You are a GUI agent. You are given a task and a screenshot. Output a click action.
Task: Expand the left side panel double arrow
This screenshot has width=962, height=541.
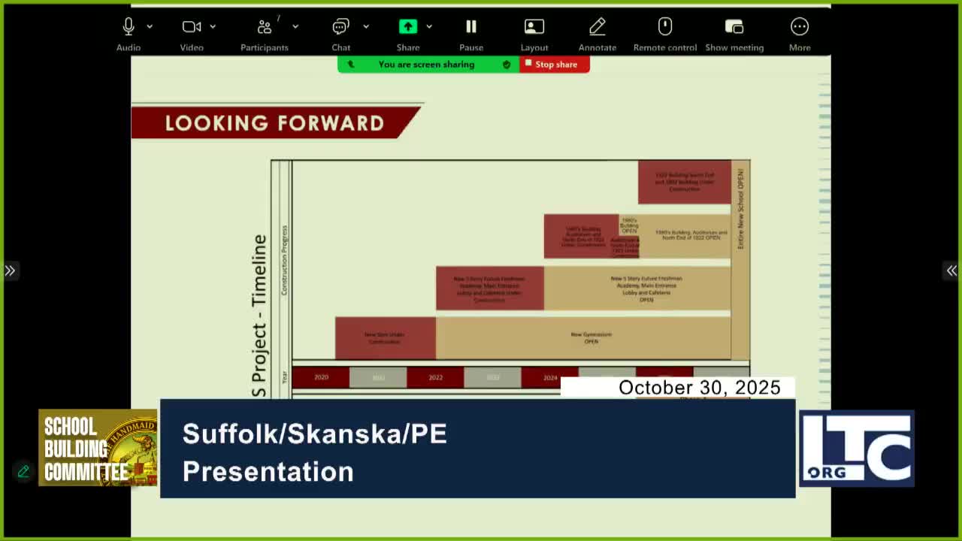(x=10, y=270)
